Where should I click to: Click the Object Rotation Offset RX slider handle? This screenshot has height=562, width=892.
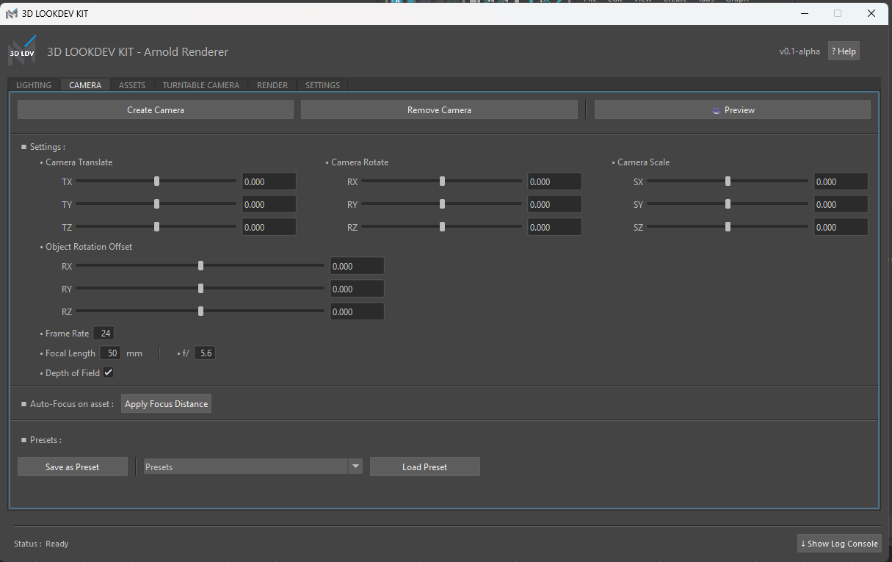[x=201, y=266]
